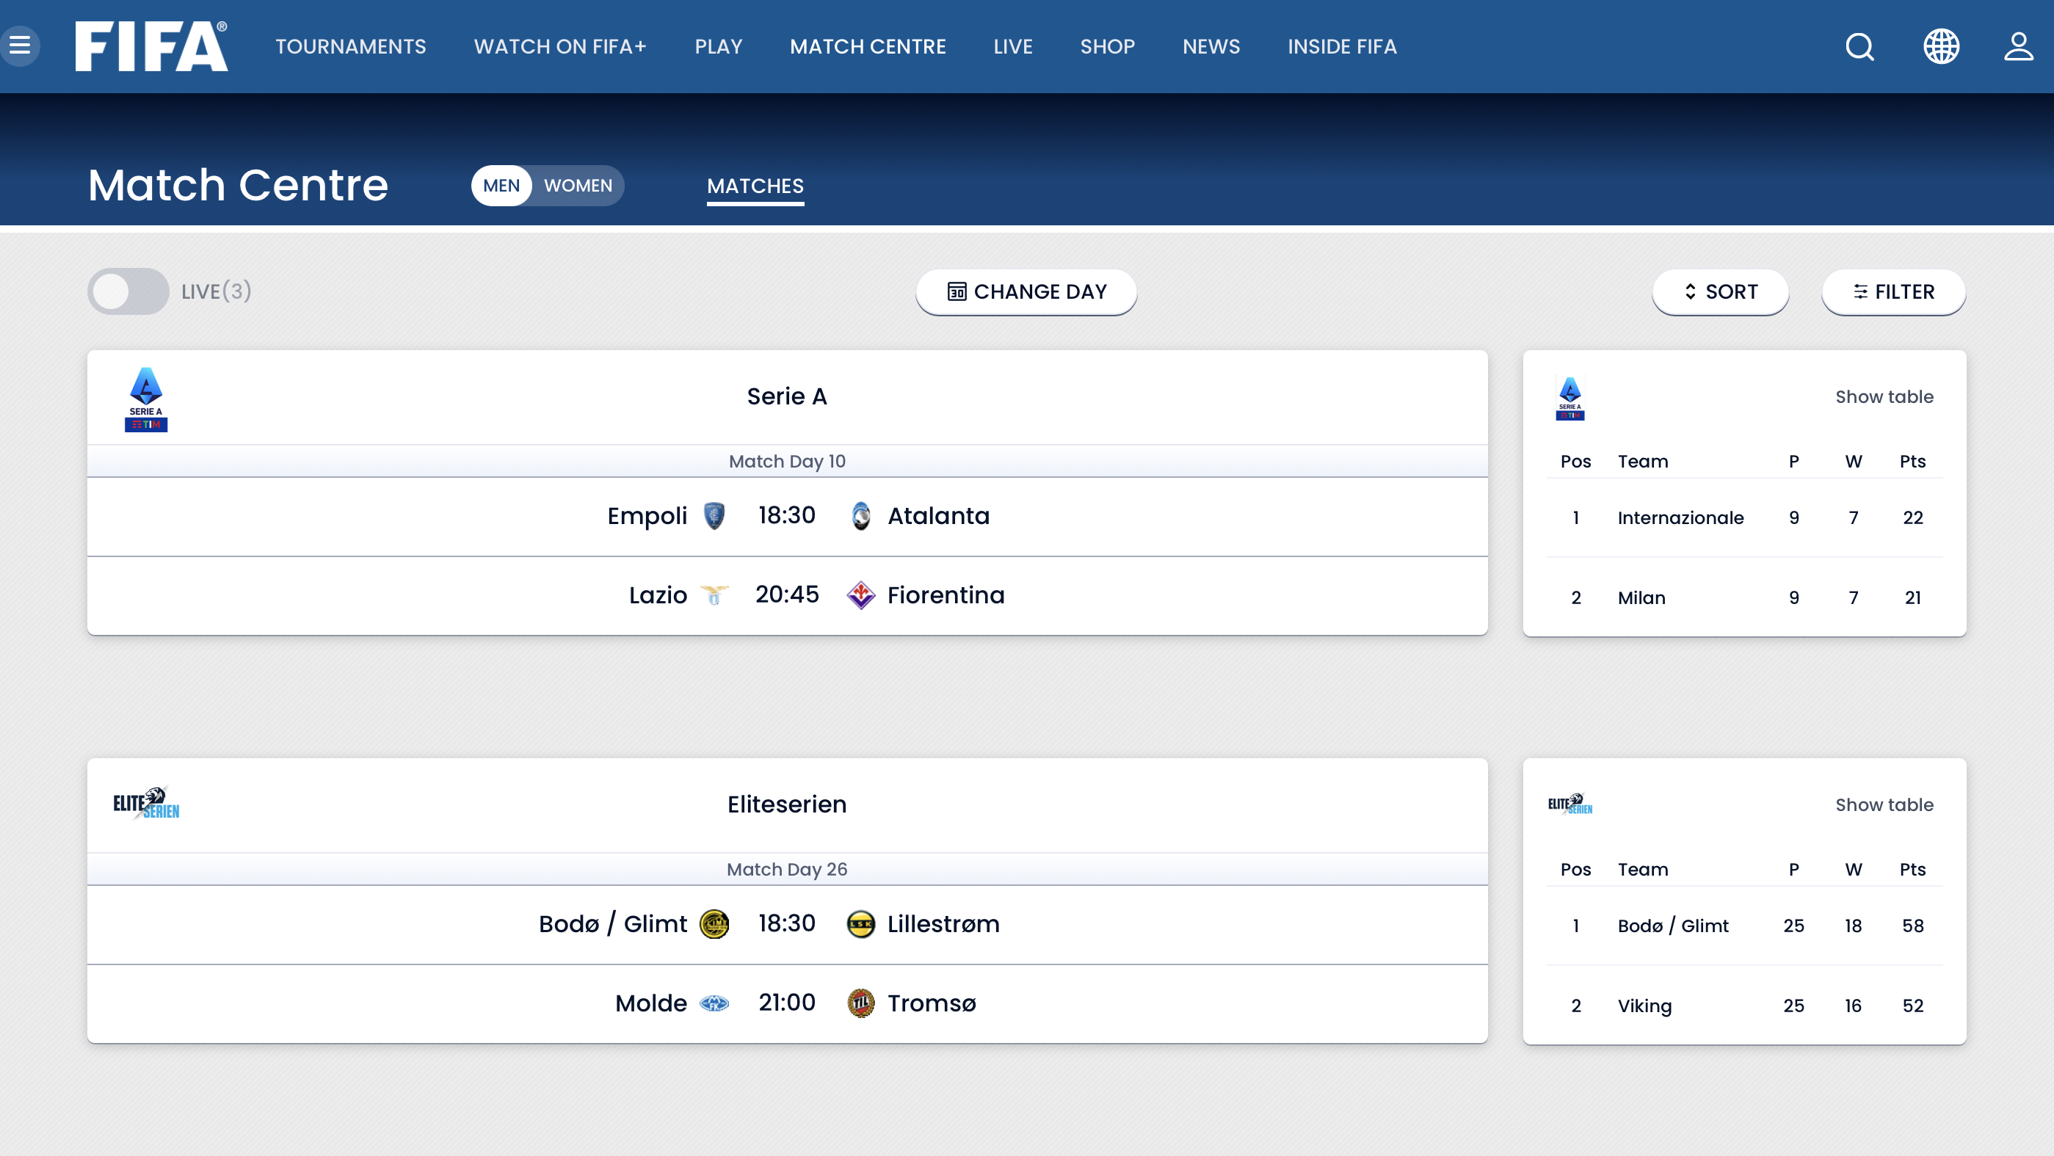Click Viking's 52 points value
This screenshot has height=1156, width=2054.
(1913, 1006)
